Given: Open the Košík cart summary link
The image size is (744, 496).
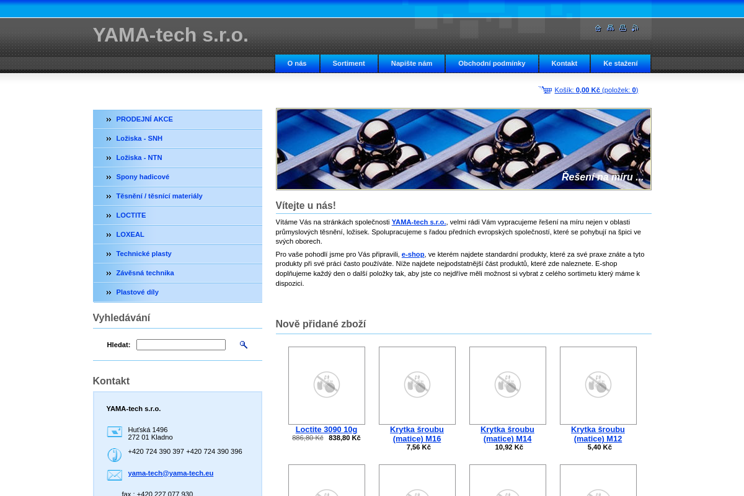Looking at the screenshot, I should [596, 90].
